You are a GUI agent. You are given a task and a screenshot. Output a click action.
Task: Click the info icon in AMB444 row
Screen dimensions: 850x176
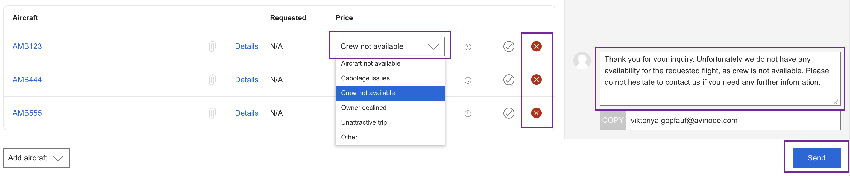click(x=468, y=80)
